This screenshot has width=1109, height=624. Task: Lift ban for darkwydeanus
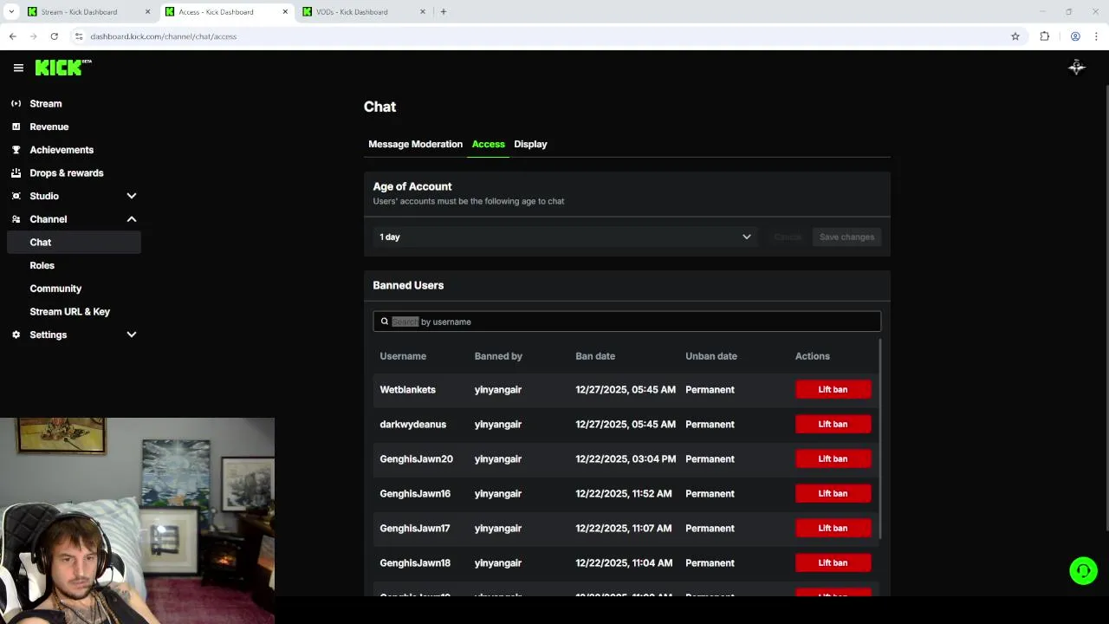click(x=833, y=425)
